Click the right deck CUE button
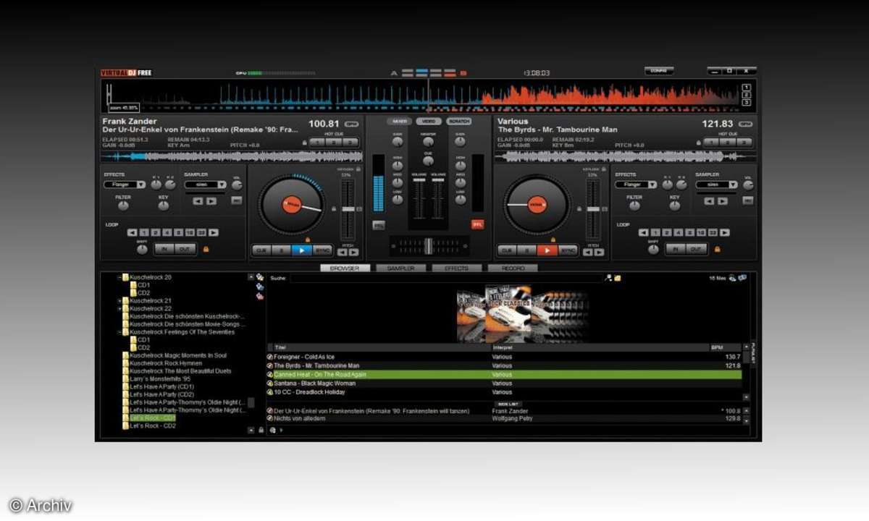Viewport: 869px width, 521px height. click(508, 250)
